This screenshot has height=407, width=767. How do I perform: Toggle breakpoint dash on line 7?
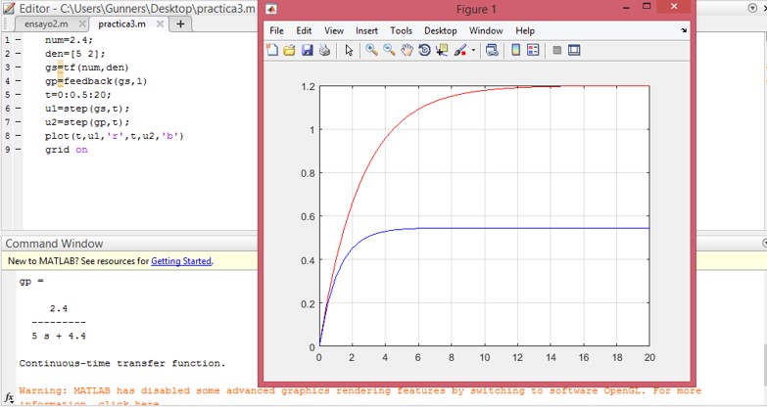(18, 122)
